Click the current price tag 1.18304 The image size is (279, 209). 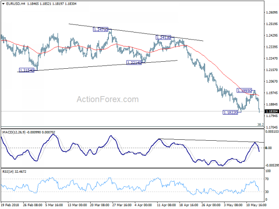272,111
